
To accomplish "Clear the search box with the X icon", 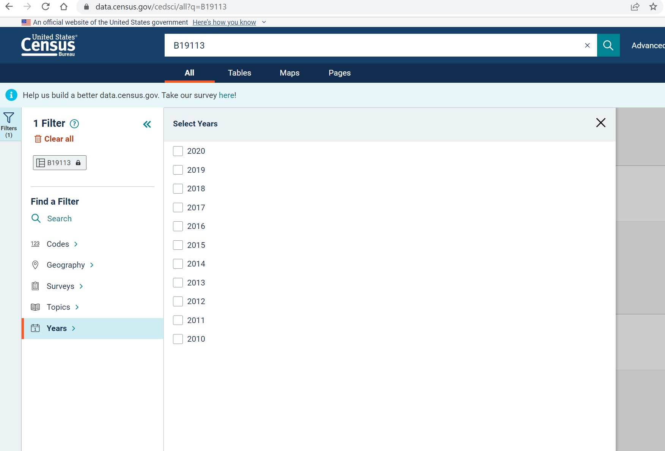I will click(587, 45).
